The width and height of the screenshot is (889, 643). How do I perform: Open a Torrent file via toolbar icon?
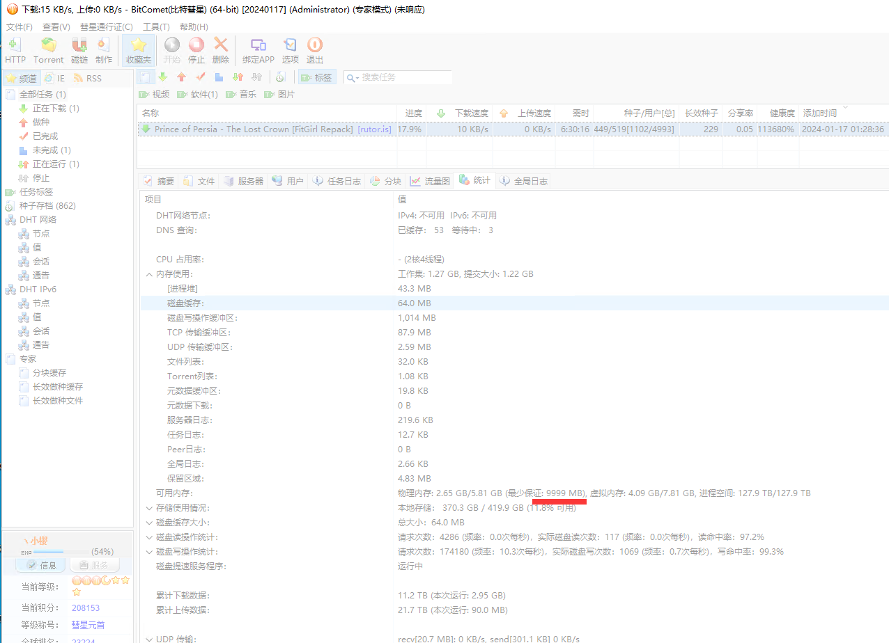point(48,51)
